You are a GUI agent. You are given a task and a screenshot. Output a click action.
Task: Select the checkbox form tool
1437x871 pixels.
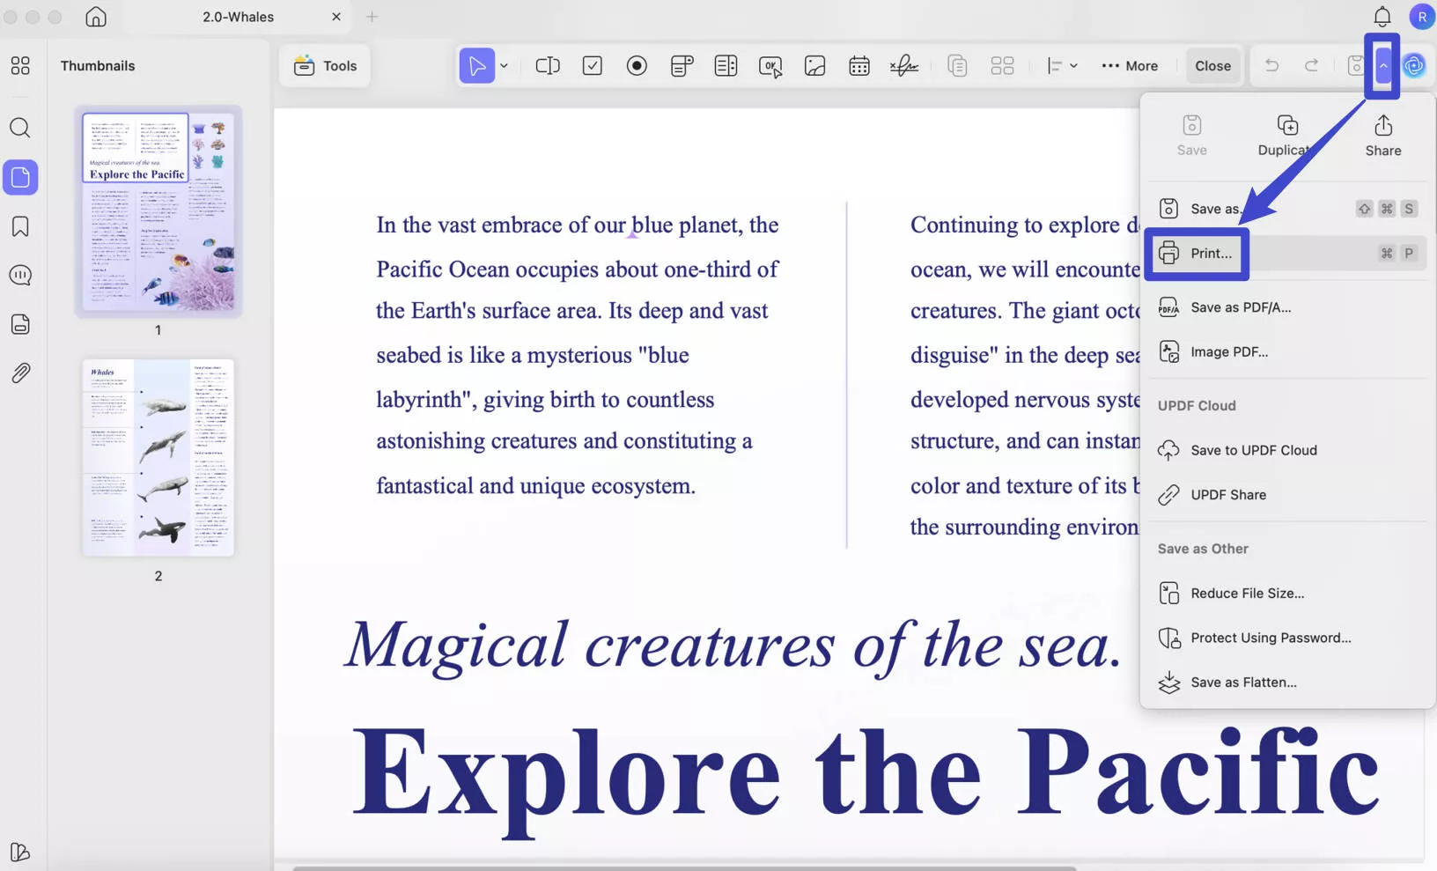click(x=593, y=65)
